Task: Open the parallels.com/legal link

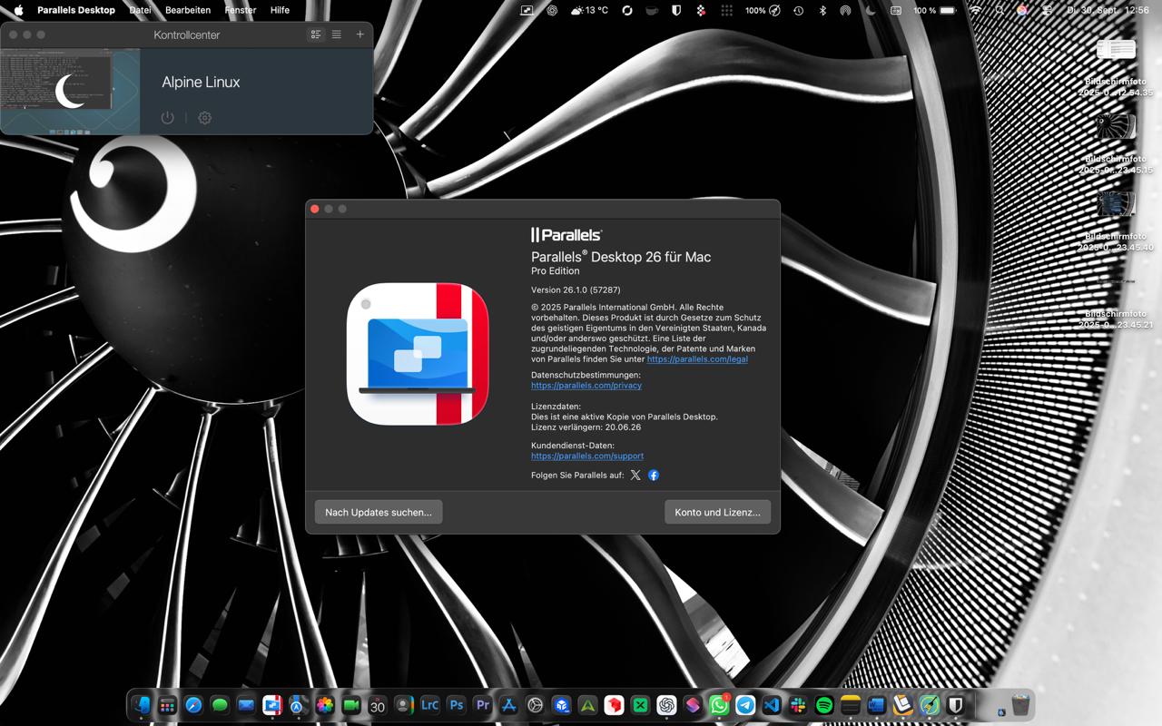Action: [697, 359]
